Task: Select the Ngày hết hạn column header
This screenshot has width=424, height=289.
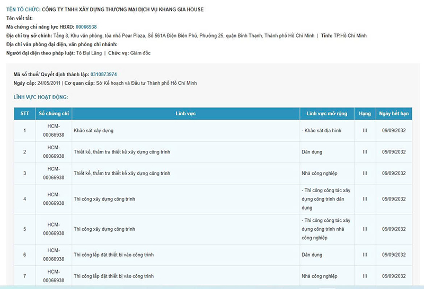Action: coord(394,113)
